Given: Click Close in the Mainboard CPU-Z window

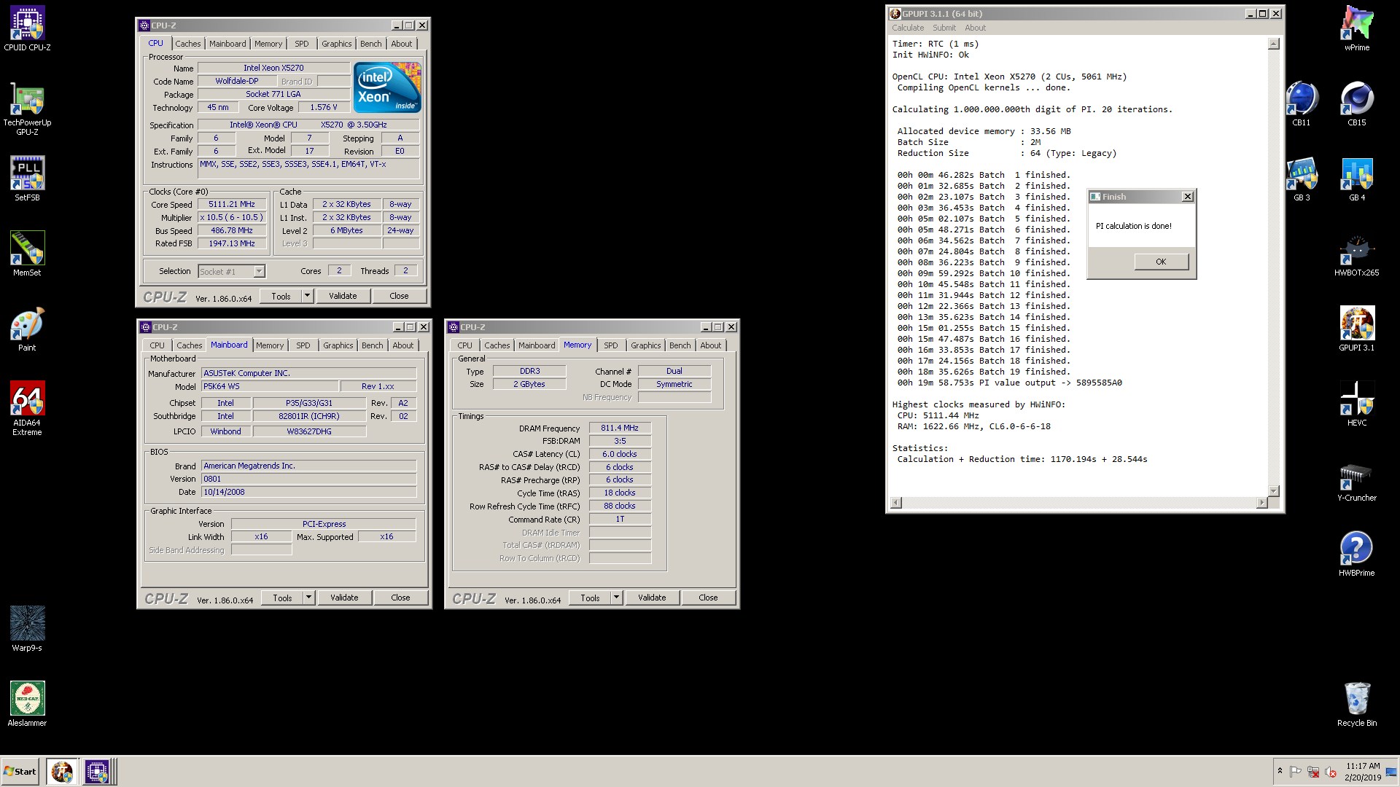Looking at the screenshot, I should (400, 598).
